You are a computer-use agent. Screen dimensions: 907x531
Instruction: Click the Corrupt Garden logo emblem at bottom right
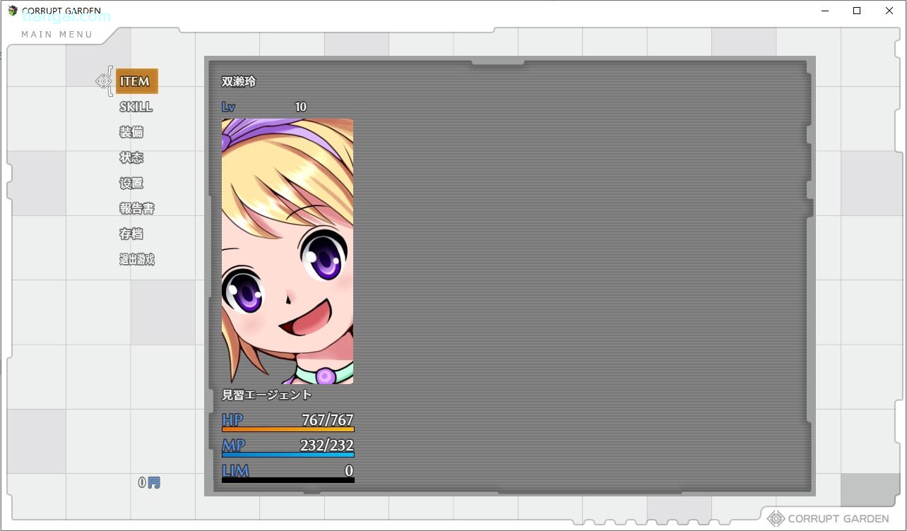776,518
